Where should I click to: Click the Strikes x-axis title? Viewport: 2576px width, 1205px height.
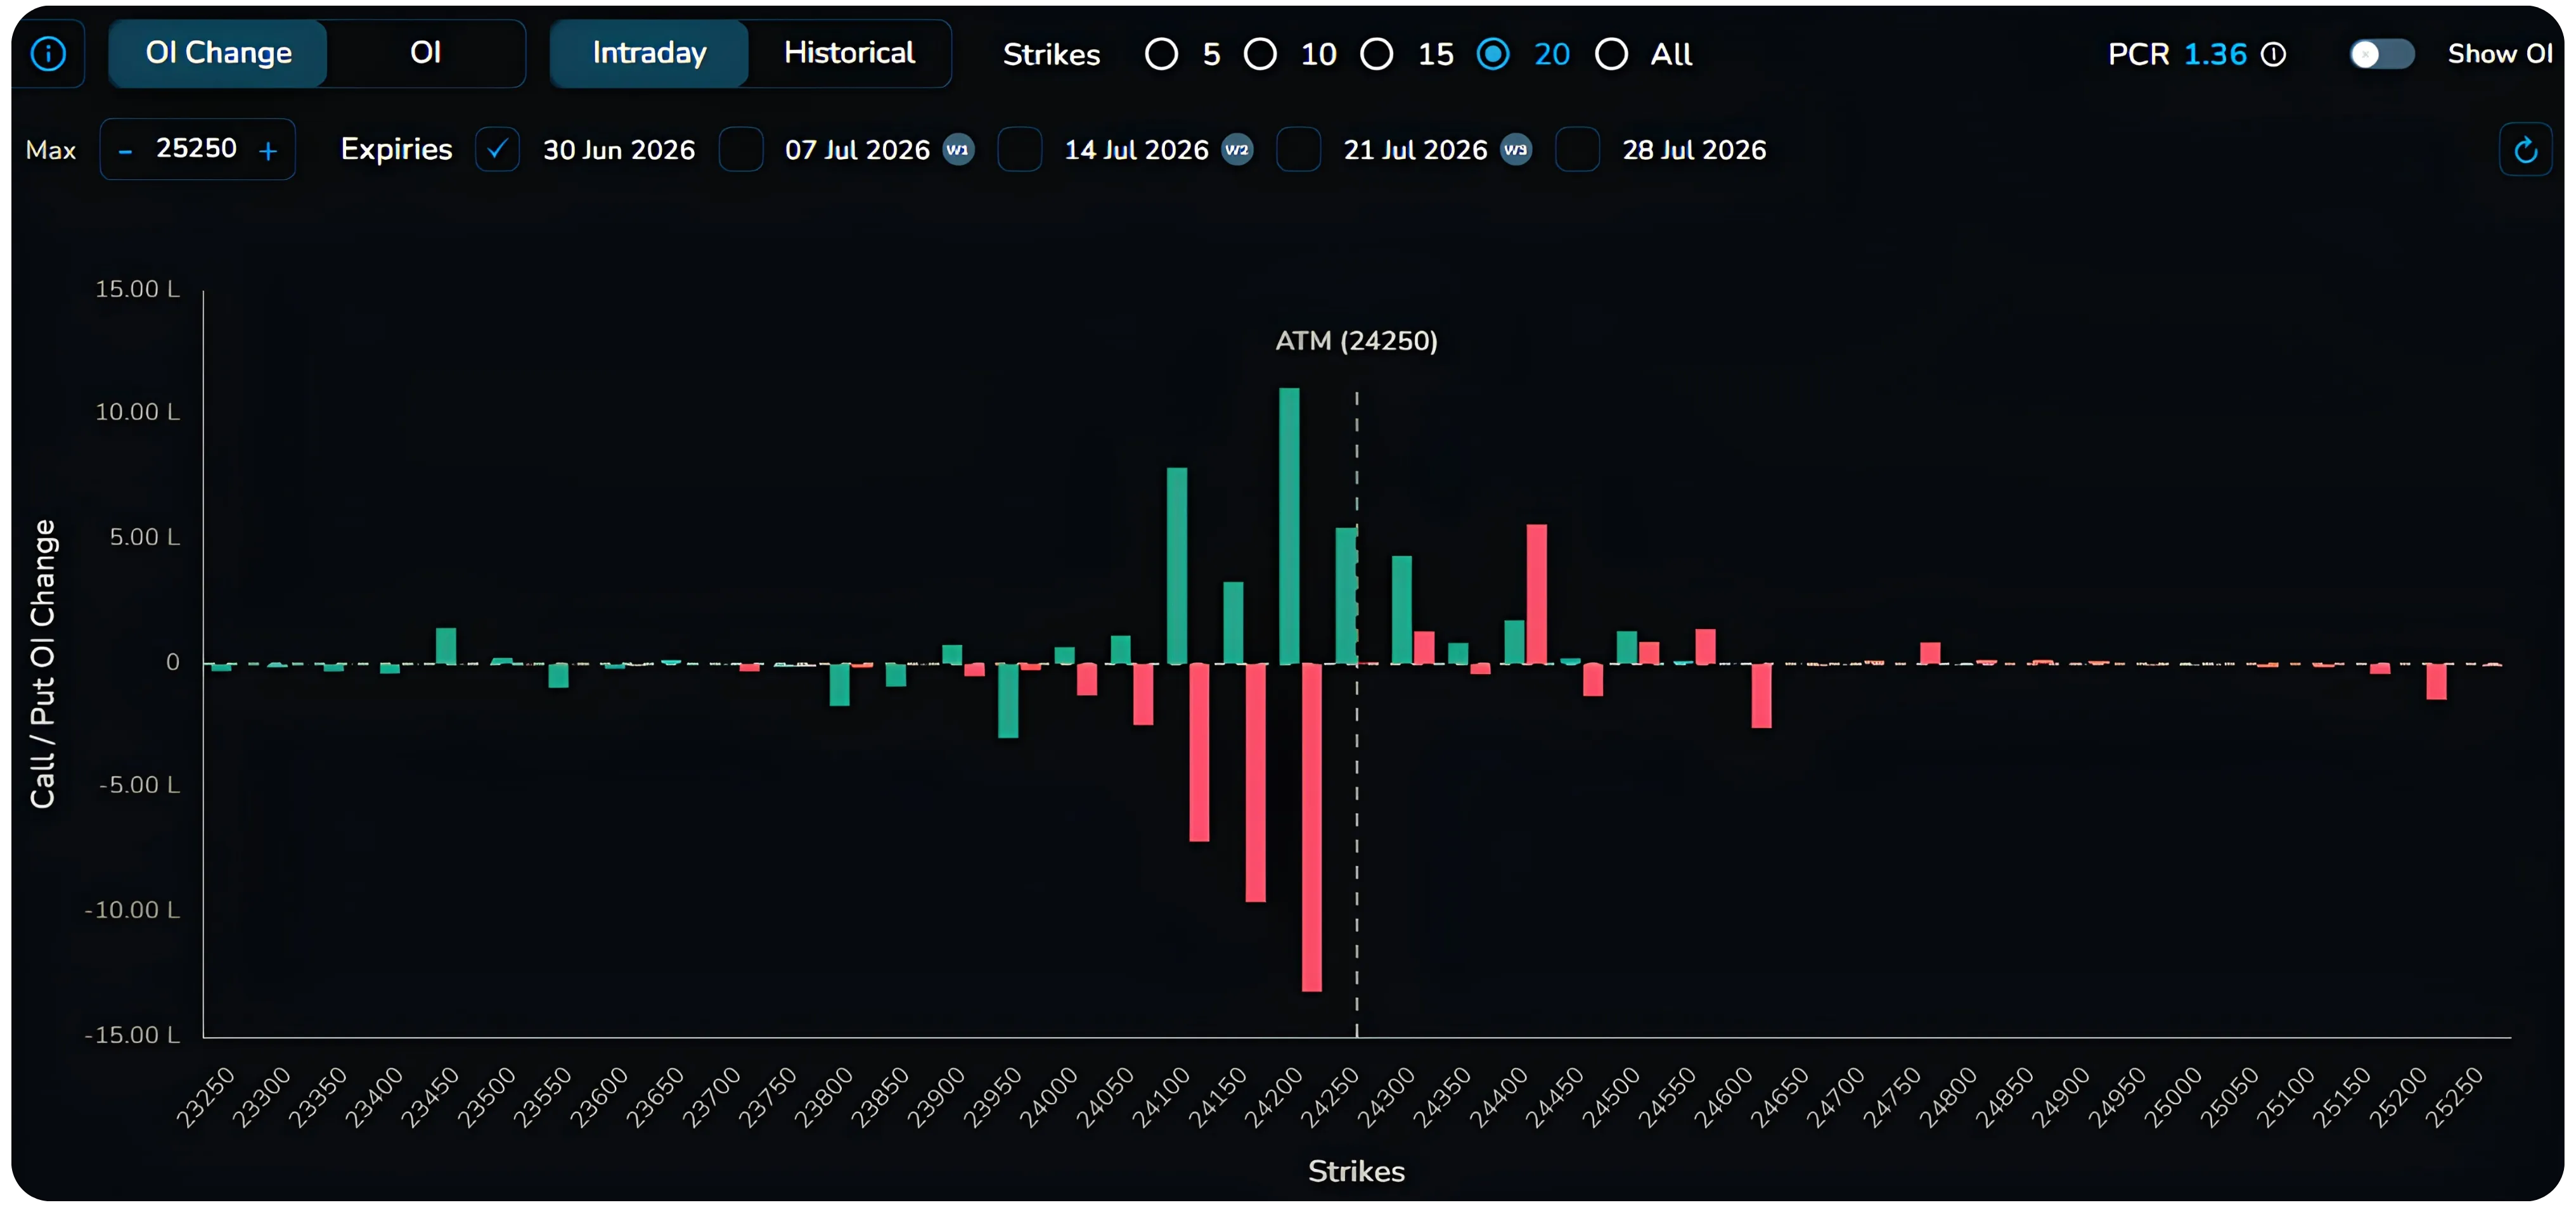pyautogui.click(x=1356, y=1171)
